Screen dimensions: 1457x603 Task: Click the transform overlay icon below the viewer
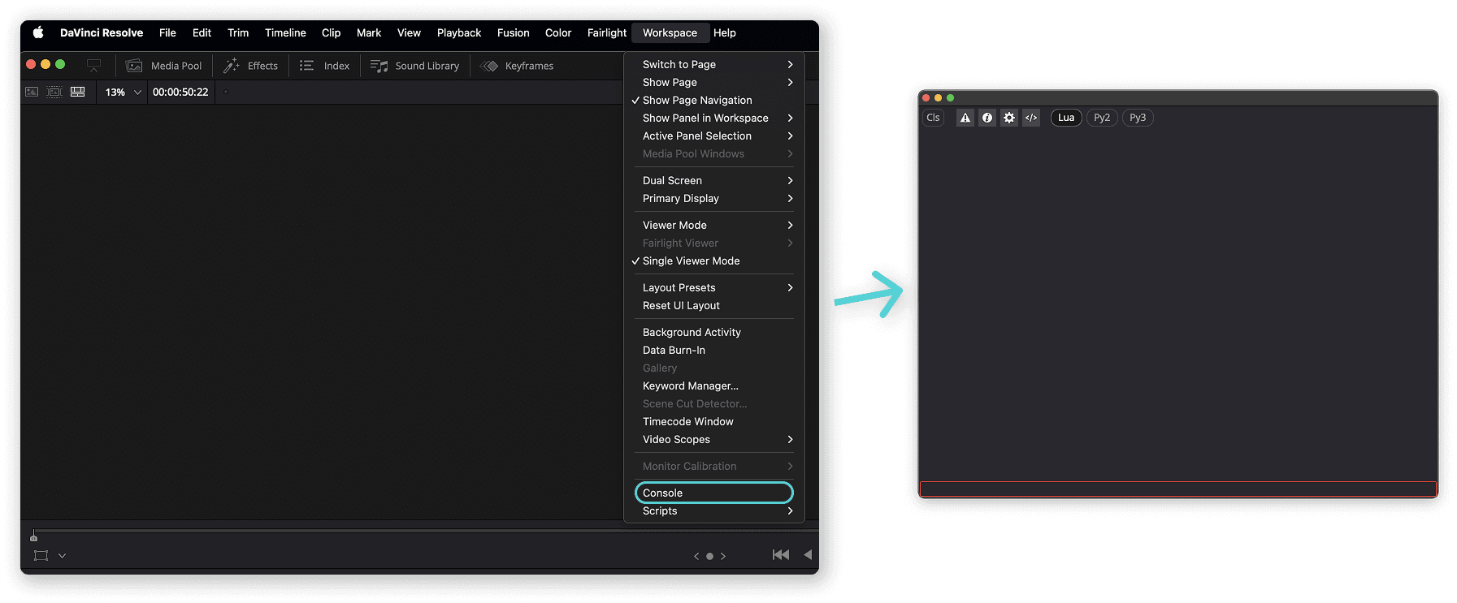coord(41,555)
